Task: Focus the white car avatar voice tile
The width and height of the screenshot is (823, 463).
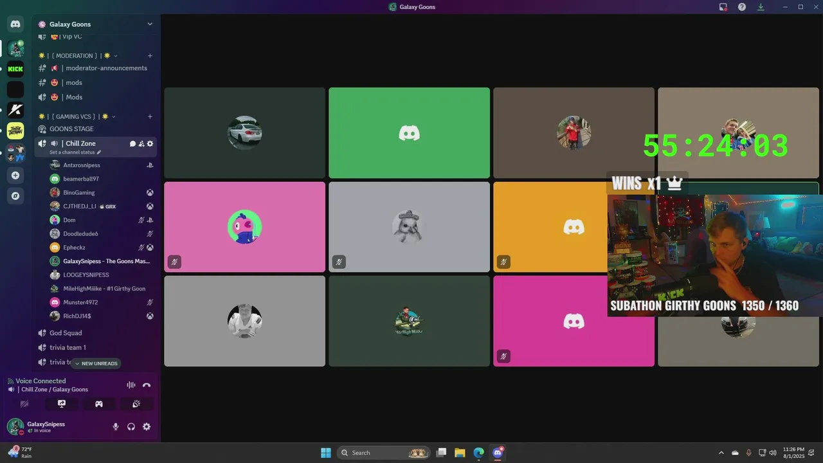Action: coord(244,132)
